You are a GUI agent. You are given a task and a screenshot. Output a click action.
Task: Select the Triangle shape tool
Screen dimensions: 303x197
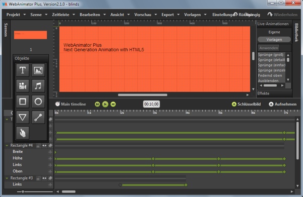[23, 117]
